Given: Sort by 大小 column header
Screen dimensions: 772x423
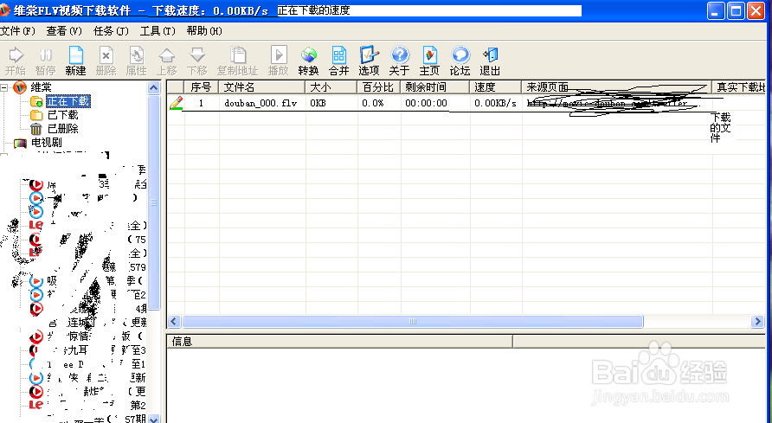Looking at the screenshot, I should pos(331,87).
